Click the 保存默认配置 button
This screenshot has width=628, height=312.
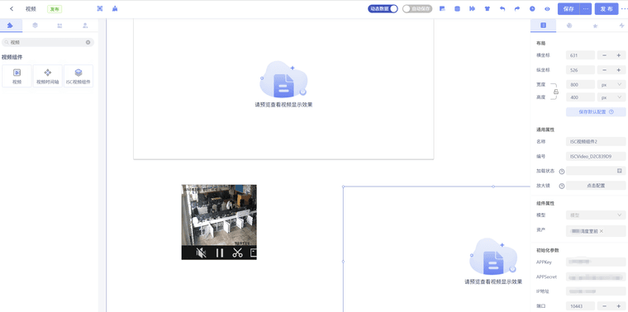click(596, 112)
